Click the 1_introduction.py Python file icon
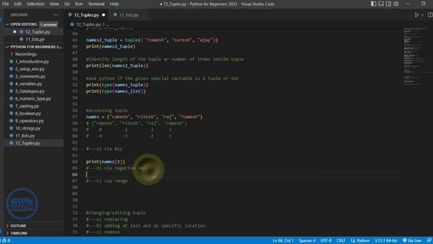This screenshot has height=244, width=433. tap(12, 62)
